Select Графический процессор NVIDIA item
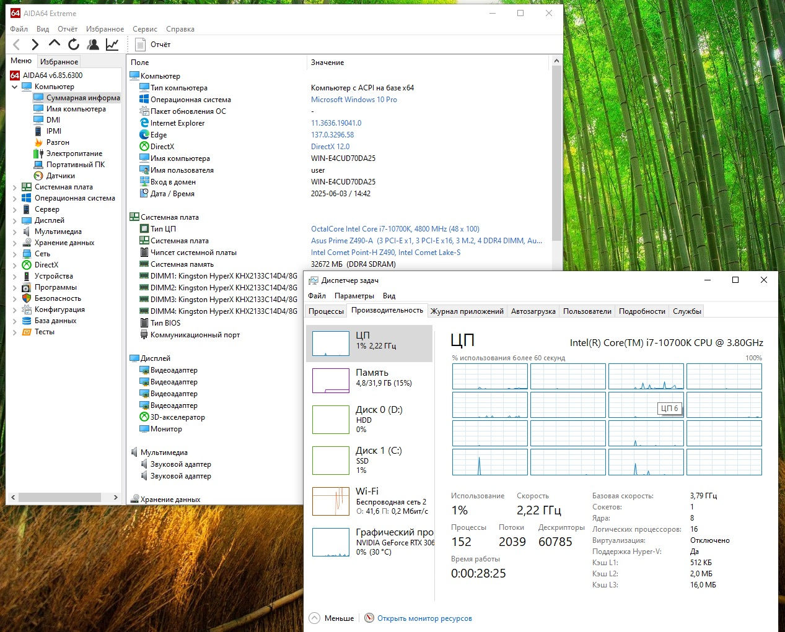This screenshot has height=632, width=785. coord(369,542)
